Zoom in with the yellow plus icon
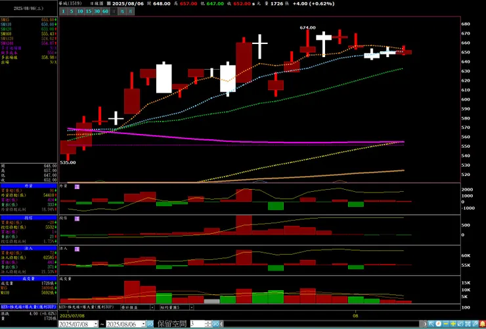486x329 pixels. [x=453, y=324]
